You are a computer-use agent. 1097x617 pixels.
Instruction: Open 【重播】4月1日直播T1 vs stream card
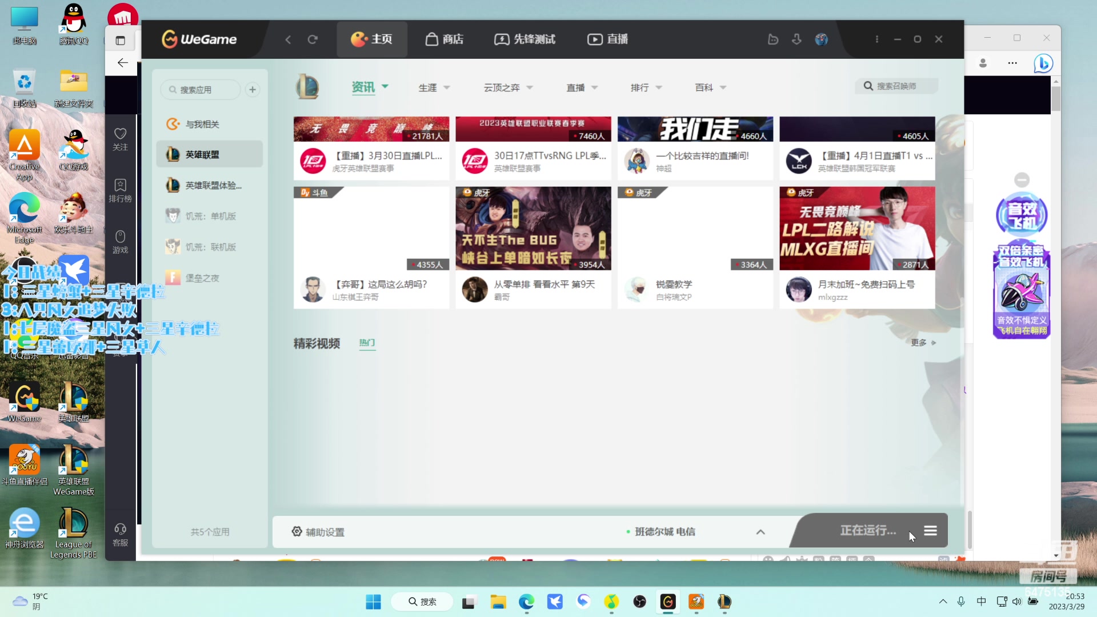[857, 149]
